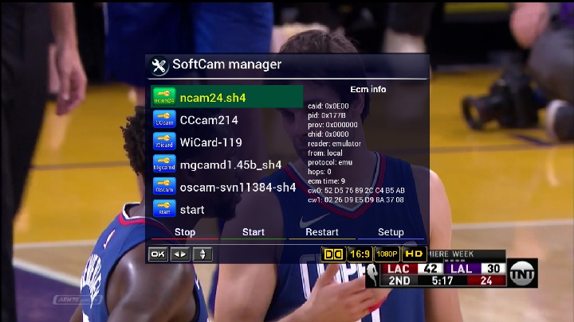
Task: Click the chid: 0x0000 line
Action: coord(328,134)
